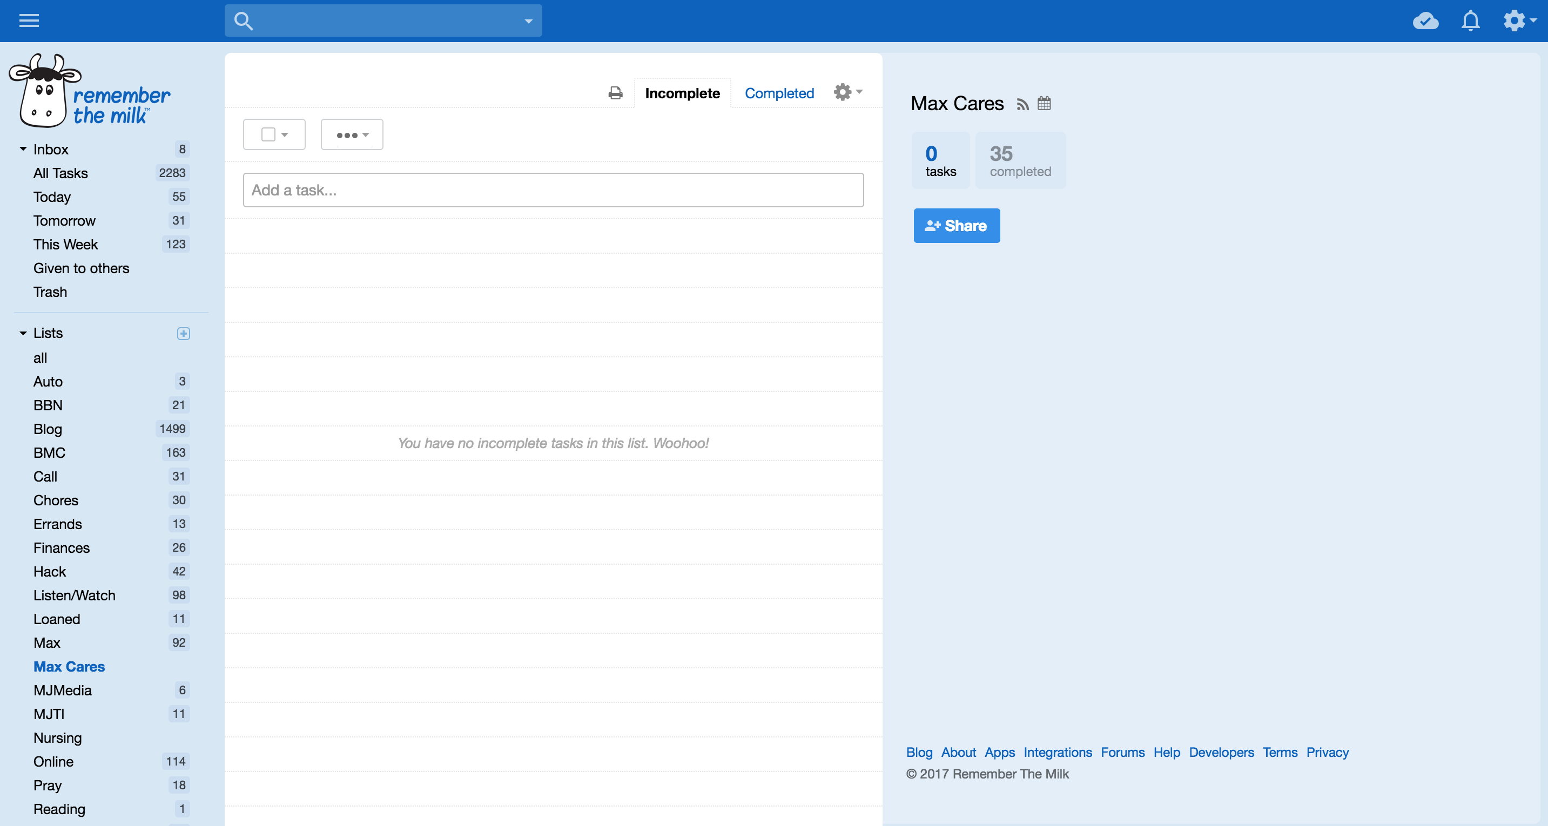Open All Tasks view

(x=60, y=173)
